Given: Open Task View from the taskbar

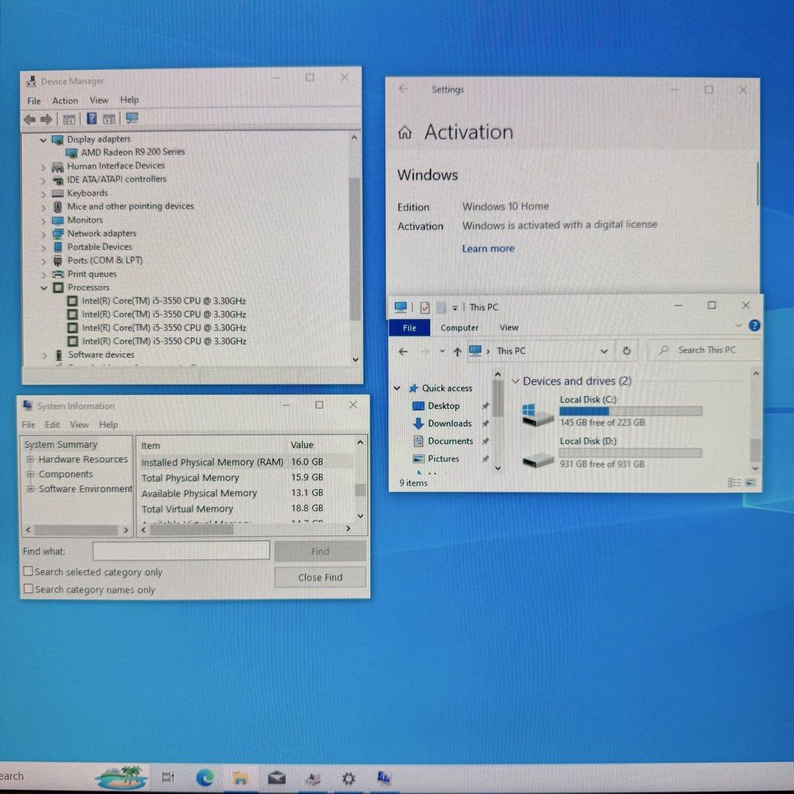Looking at the screenshot, I should 168,777.
